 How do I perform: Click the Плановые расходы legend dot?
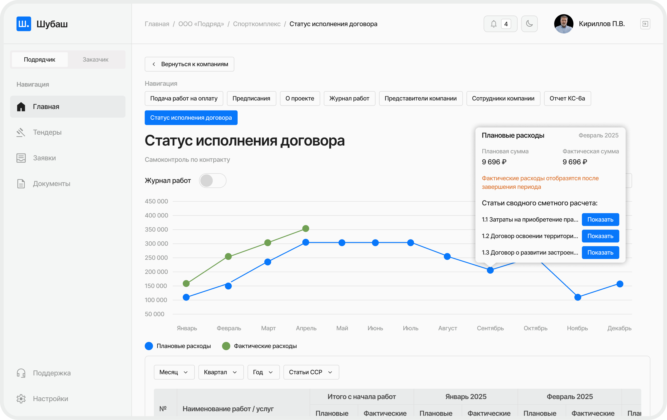[149, 346]
